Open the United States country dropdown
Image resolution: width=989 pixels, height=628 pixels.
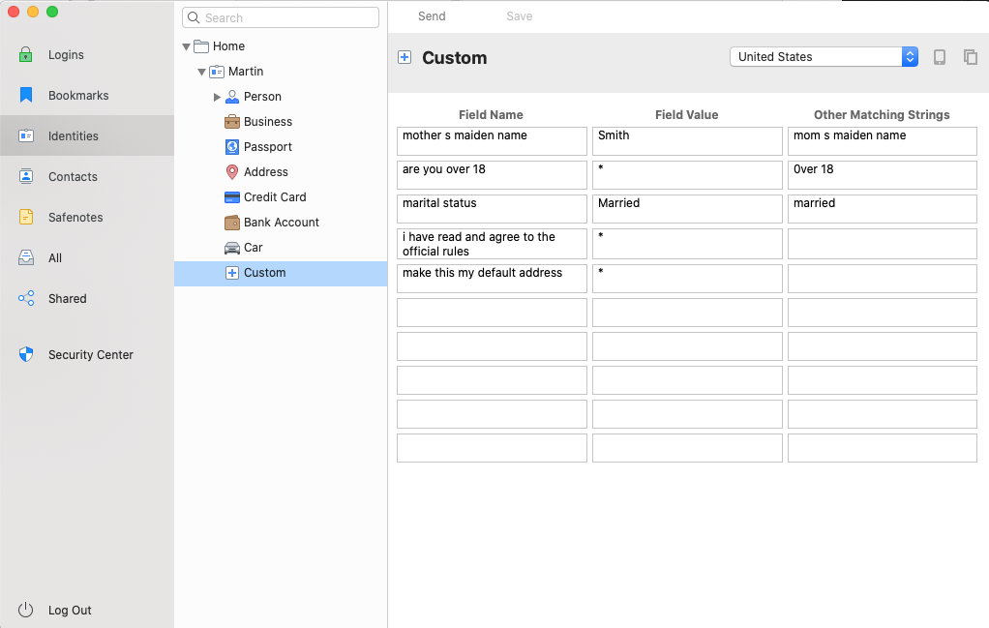coord(823,56)
